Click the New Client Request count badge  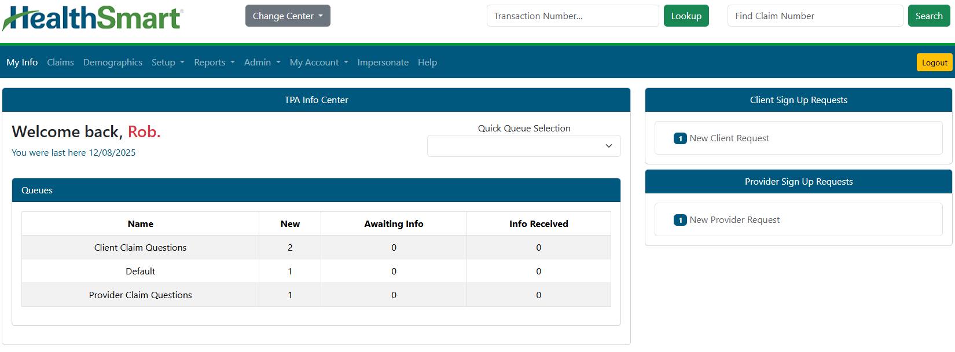(x=680, y=138)
